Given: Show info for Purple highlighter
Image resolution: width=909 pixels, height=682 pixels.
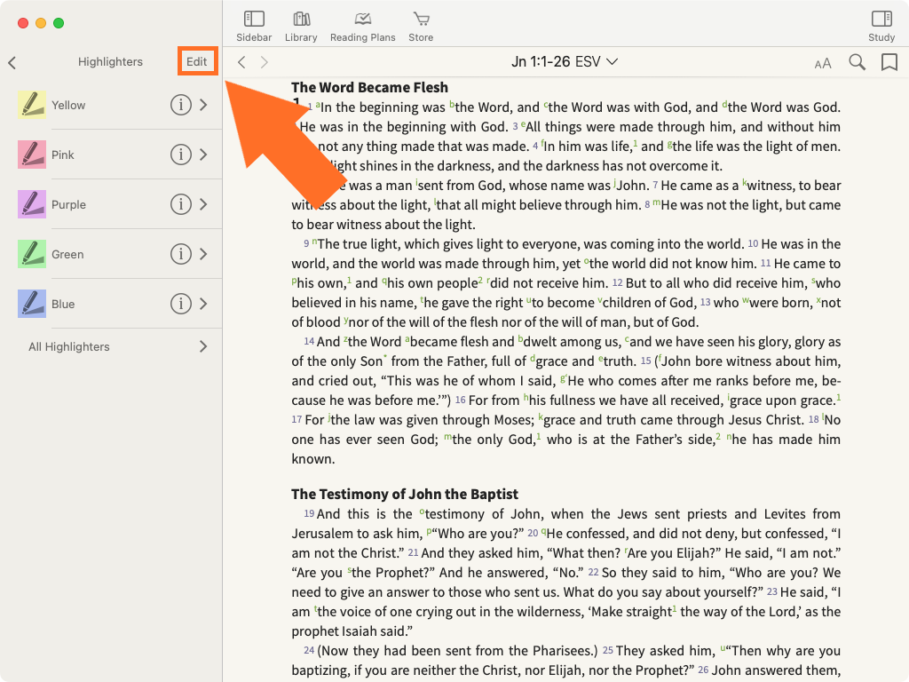Looking at the screenshot, I should 180,204.
